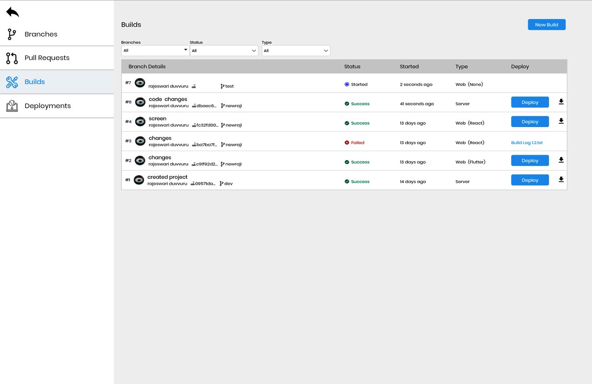This screenshot has height=384, width=592.
Task: Expand the Status filter dropdown
Action: tap(224, 50)
